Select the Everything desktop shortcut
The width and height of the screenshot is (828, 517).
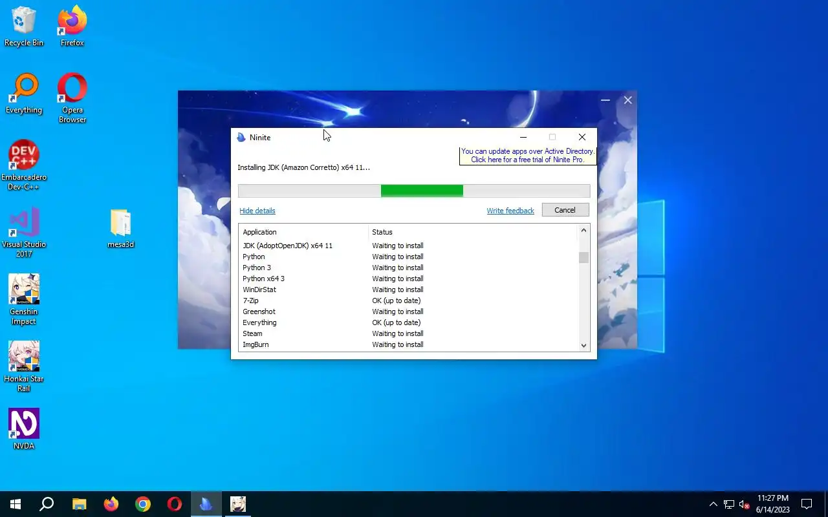pyautogui.click(x=24, y=94)
